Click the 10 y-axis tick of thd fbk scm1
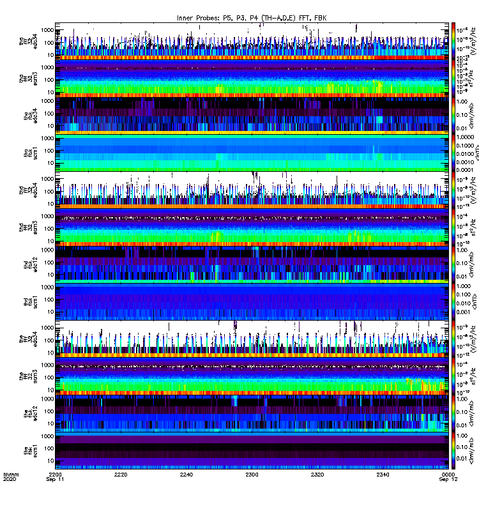The width and height of the screenshot is (479, 511). click(50, 312)
